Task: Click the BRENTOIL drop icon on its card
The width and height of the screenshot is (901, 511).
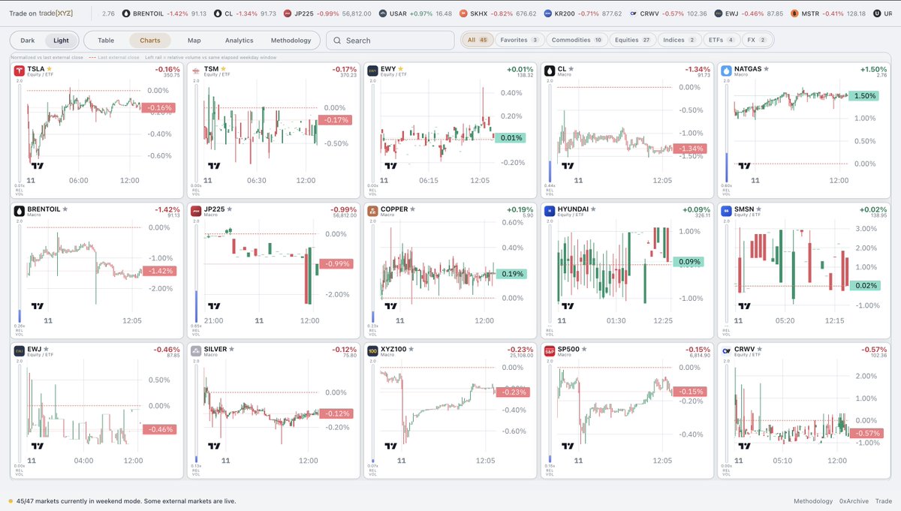Action: [20, 211]
